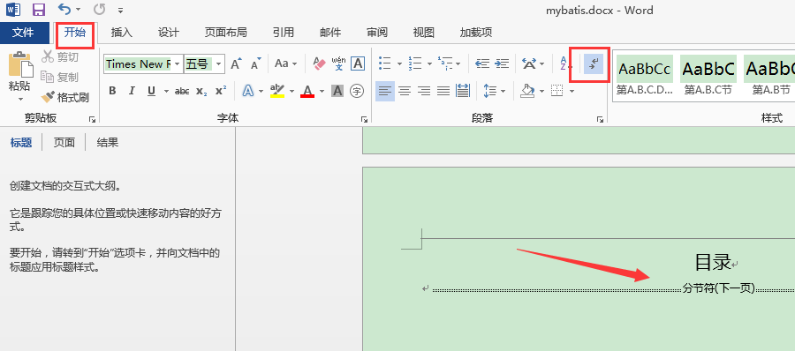
Task: Open the 审阅 ribbon tab
Action: coord(377,33)
